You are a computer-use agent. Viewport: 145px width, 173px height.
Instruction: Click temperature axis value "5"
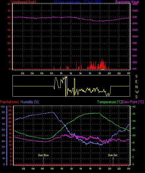(x=133, y=157)
